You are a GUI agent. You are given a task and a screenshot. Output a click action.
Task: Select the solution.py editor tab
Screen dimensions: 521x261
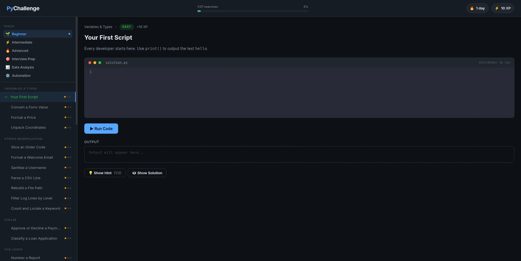116,62
